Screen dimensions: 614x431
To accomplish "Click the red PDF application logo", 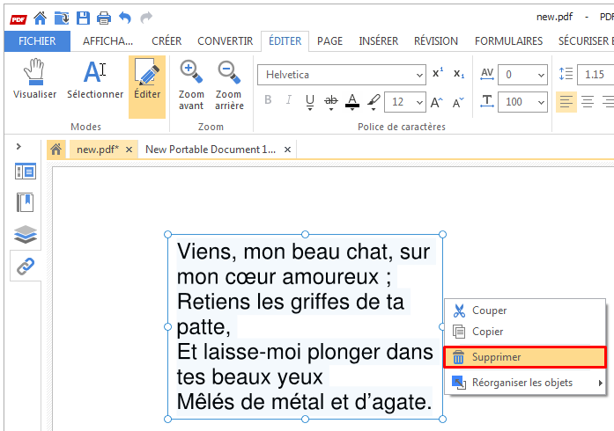I will 18,19.
